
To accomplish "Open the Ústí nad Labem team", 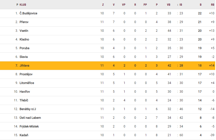I will pyautogui.click(x=30, y=118).
